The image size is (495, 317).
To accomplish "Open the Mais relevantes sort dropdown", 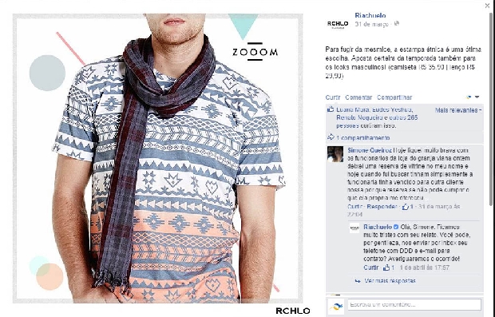I will (x=458, y=110).
